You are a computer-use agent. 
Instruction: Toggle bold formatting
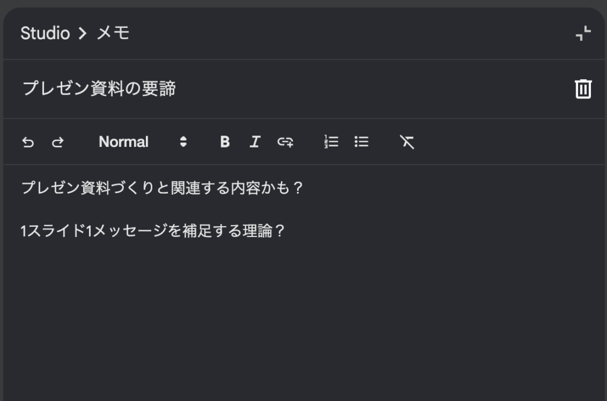click(x=225, y=142)
